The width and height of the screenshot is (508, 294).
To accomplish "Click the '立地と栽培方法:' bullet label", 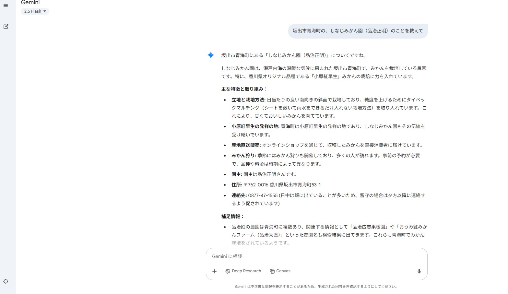I will point(248,100).
